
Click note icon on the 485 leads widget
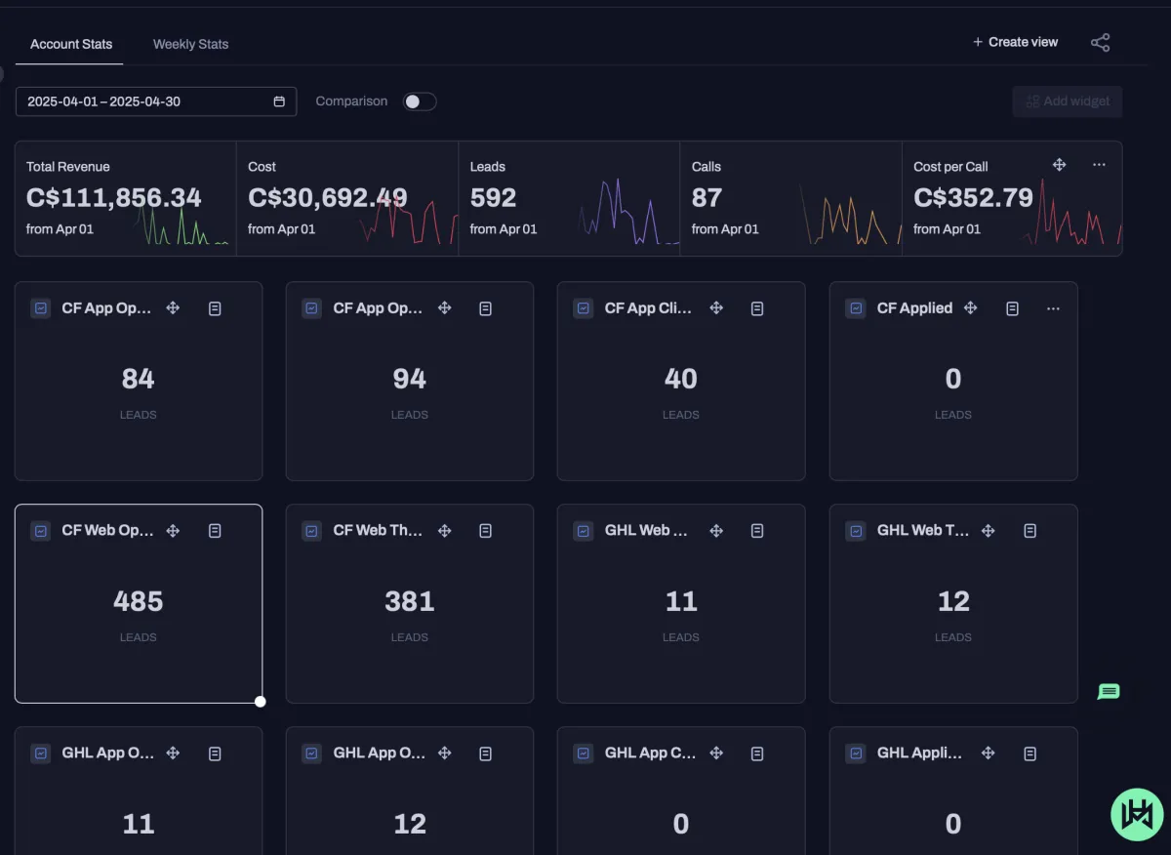[215, 531]
